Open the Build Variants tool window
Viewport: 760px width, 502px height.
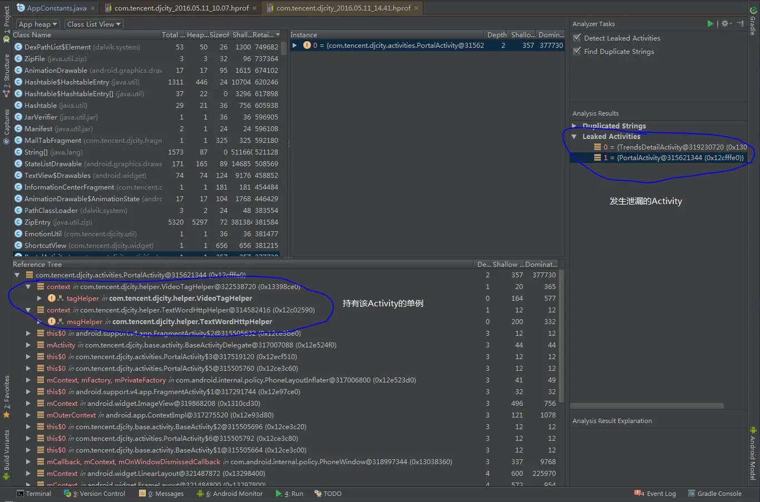[6, 454]
